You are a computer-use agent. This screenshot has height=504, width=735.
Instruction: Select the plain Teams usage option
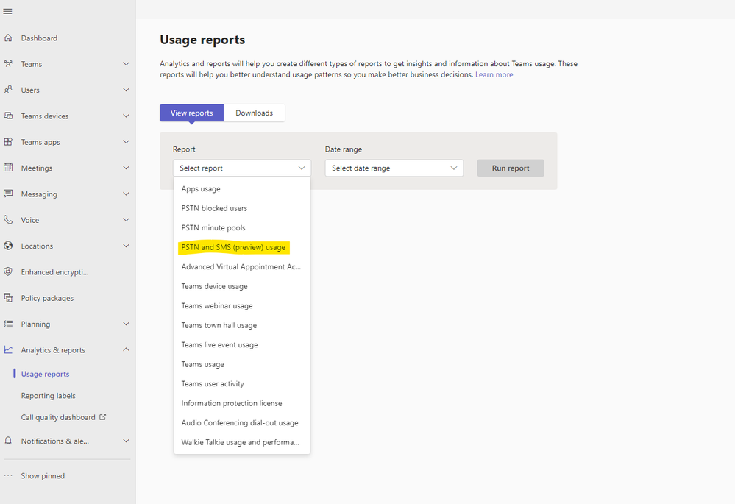tap(242, 364)
